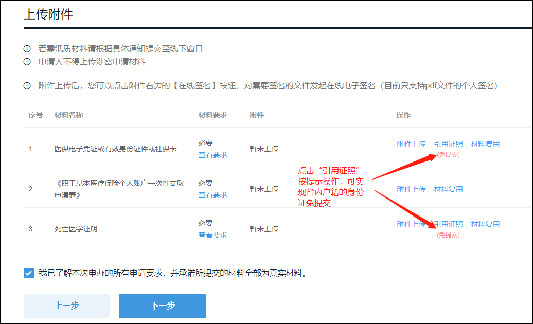Click the info icon beside the classified materials warning
Viewport: 533px width, 324px height.
pyautogui.click(x=27, y=62)
